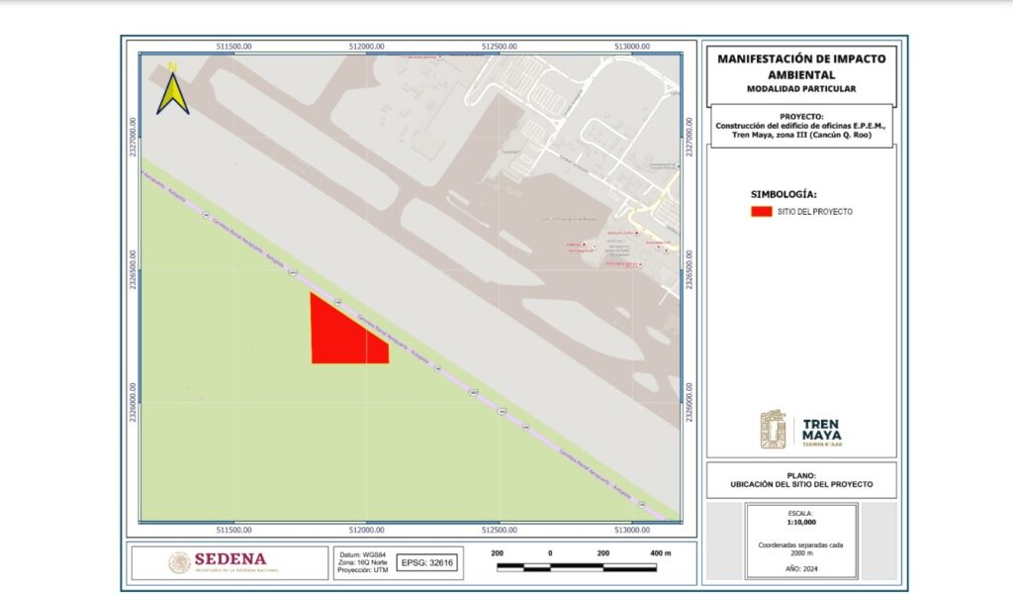Click the red legend swatch for Sitio del Proyecto
Viewport: 1013px width, 595px height.
[761, 212]
